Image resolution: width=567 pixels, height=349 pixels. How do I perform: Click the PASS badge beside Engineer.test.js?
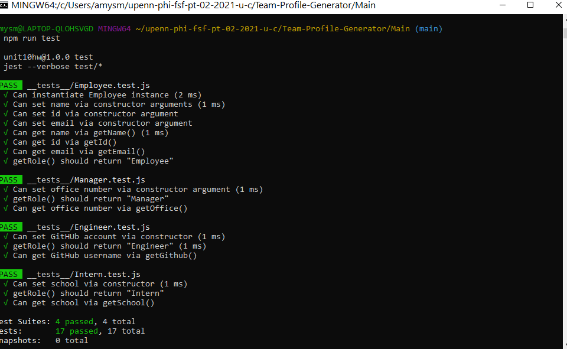(10, 226)
